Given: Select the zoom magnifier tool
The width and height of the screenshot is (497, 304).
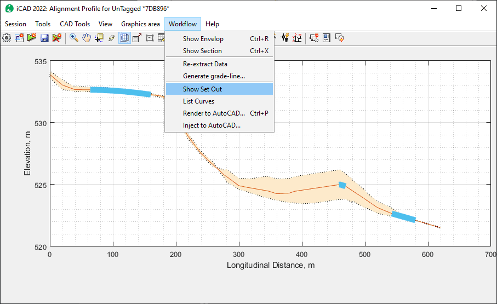Looking at the screenshot, I should 73,38.
